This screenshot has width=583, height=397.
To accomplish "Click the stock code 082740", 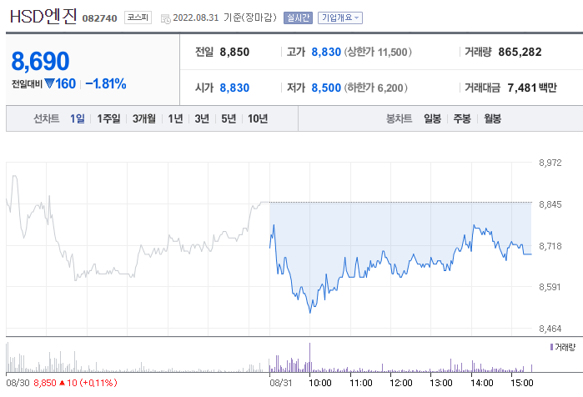I will click(99, 18).
